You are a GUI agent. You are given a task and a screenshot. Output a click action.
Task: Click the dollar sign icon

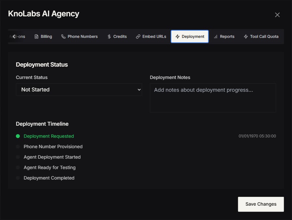tap(109, 37)
